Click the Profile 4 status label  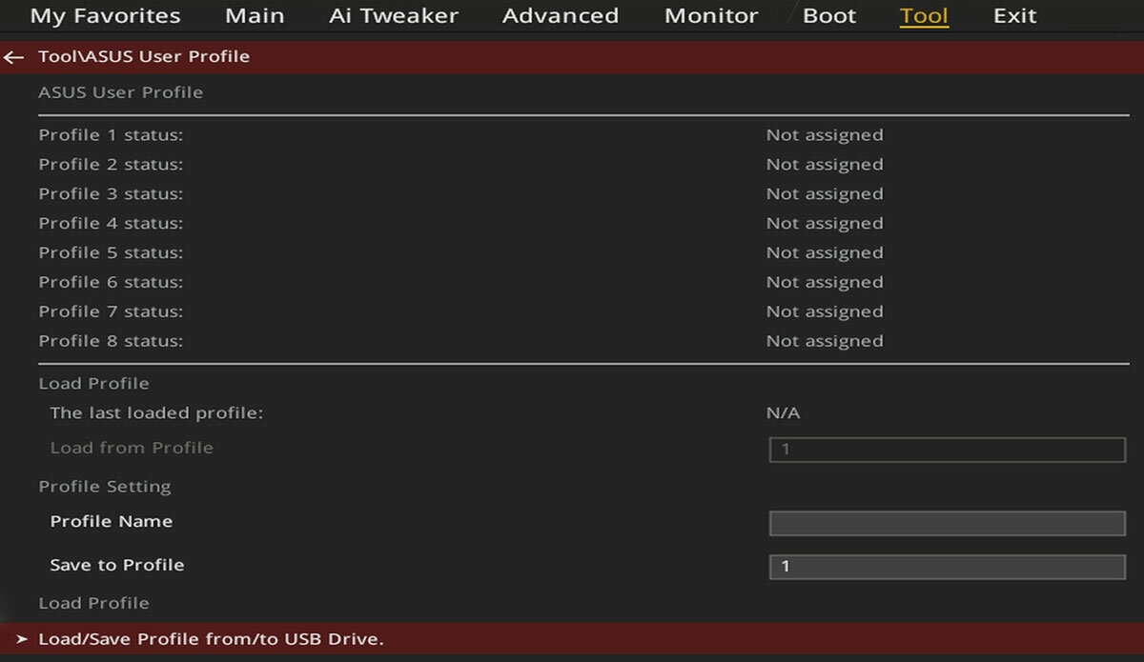click(x=111, y=224)
